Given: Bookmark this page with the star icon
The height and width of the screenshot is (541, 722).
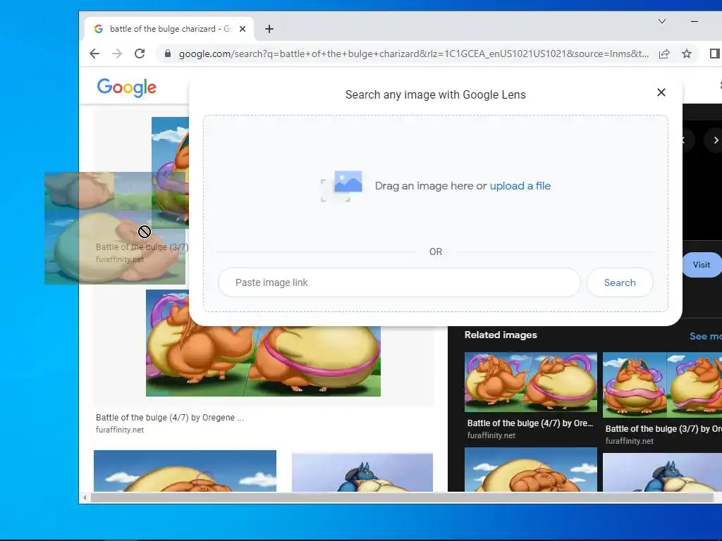Looking at the screenshot, I should tap(687, 54).
